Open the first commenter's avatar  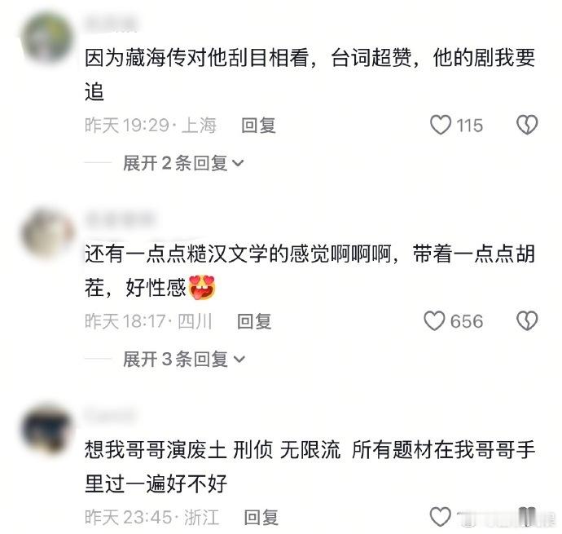[x=47, y=38]
